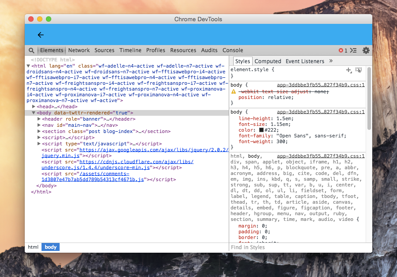
Task: Click padding: 0 declaration
Action: 254,231
